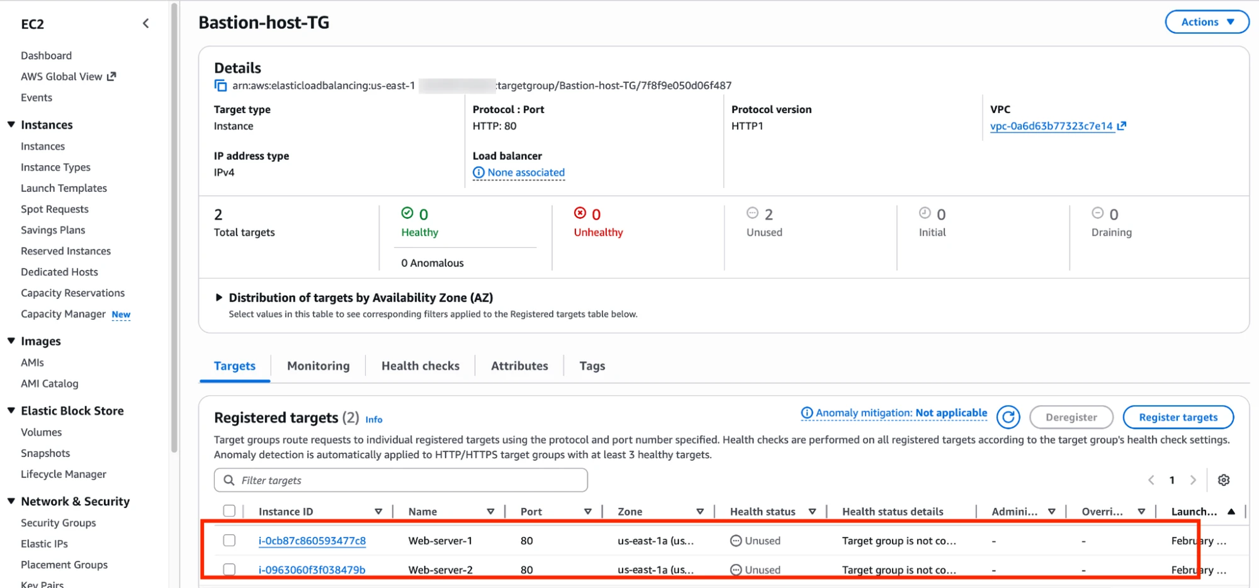The height and width of the screenshot is (588, 1259).
Task: Open the vpc-0a6d63b77323c7e14 link
Action: 1051,126
